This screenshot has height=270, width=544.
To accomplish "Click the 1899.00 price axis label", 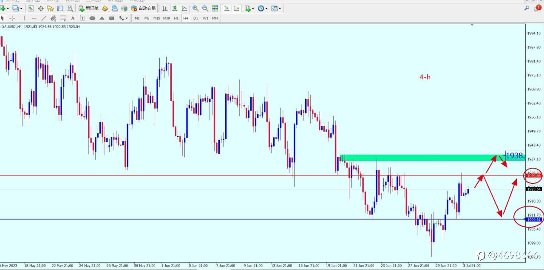I will pyautogui.click(x=533, y=243).
